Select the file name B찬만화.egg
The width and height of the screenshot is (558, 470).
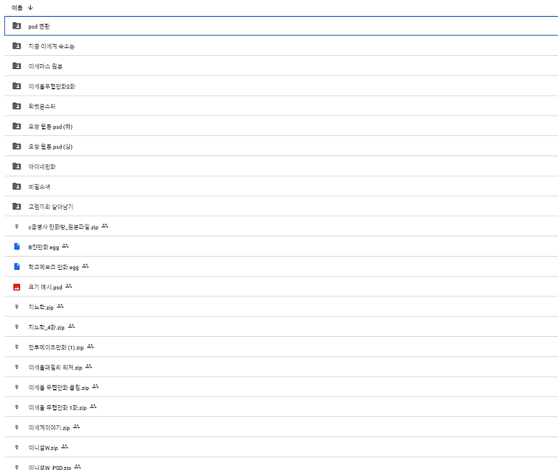[44, 247]
